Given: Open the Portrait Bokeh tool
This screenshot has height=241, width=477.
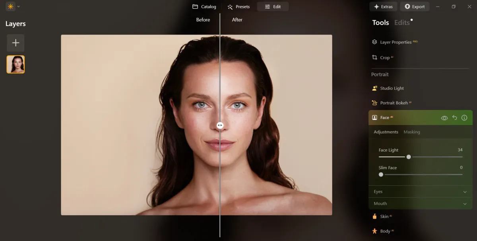Looking at the screenshot, I should (394, 103).
